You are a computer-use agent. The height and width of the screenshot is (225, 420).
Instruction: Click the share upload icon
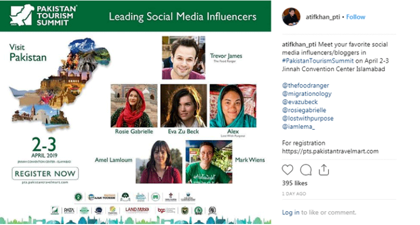coord(324,170)
